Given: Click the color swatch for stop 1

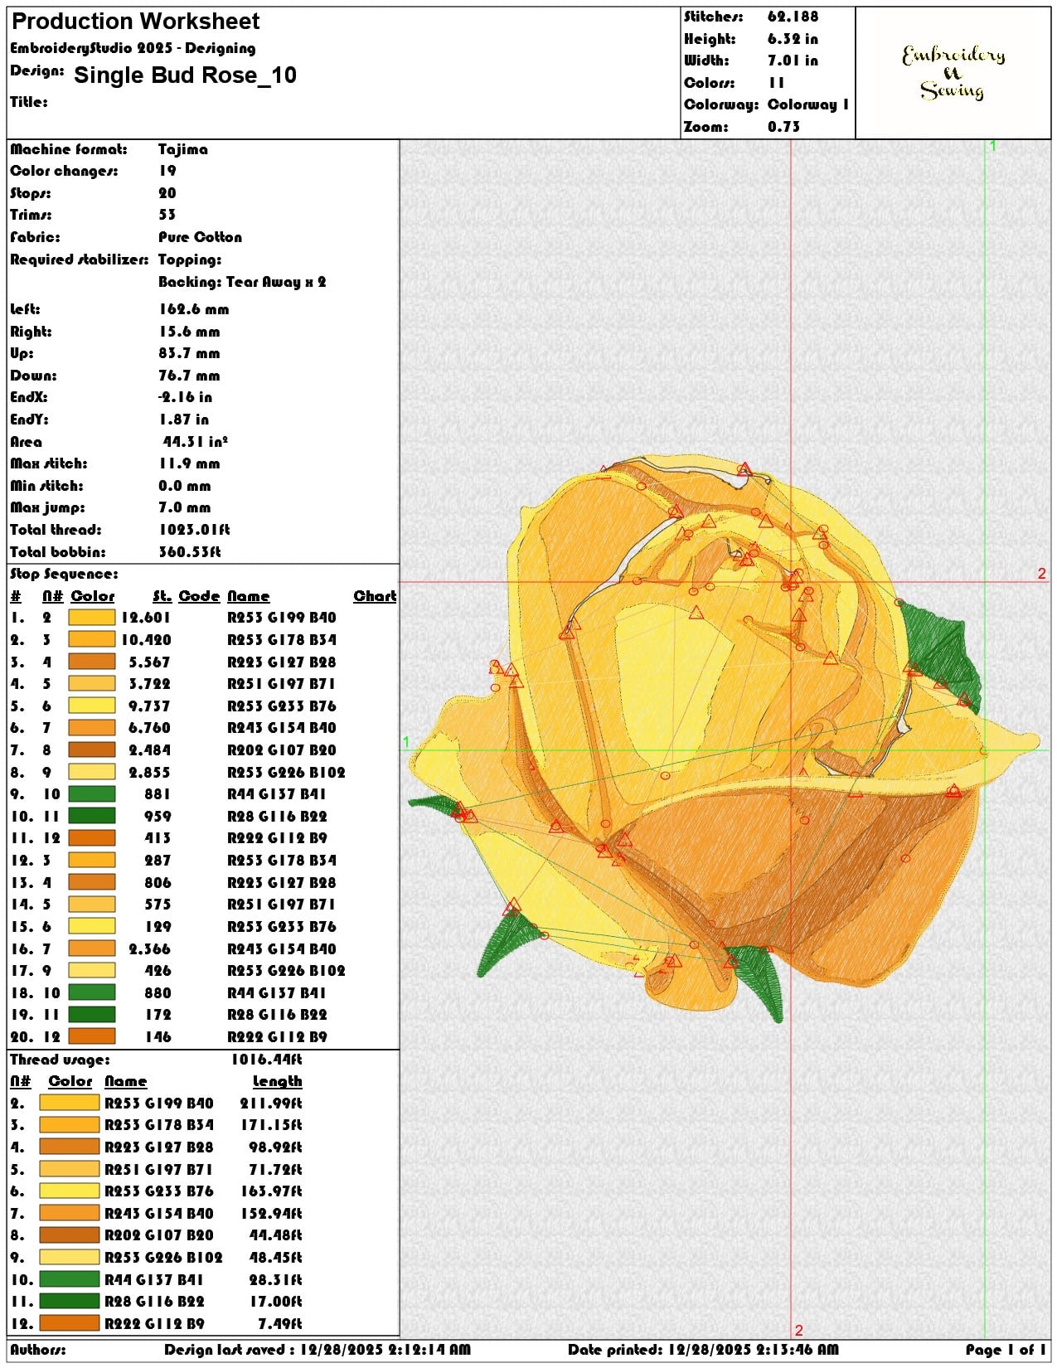Looking at the screenshot, I should [x=91, y=618].
